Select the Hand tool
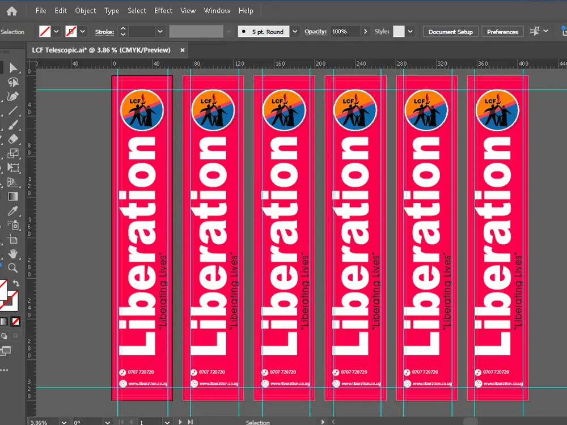The image size is (567, 425). (13, 254)
